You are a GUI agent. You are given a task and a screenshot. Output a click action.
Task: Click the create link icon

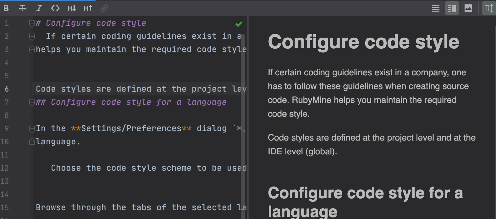(104, 8)
